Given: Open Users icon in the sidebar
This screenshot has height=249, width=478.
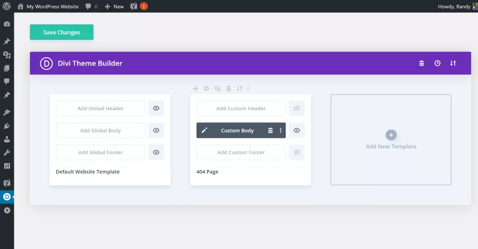Looking at the screenshot, I should [7, 139].
